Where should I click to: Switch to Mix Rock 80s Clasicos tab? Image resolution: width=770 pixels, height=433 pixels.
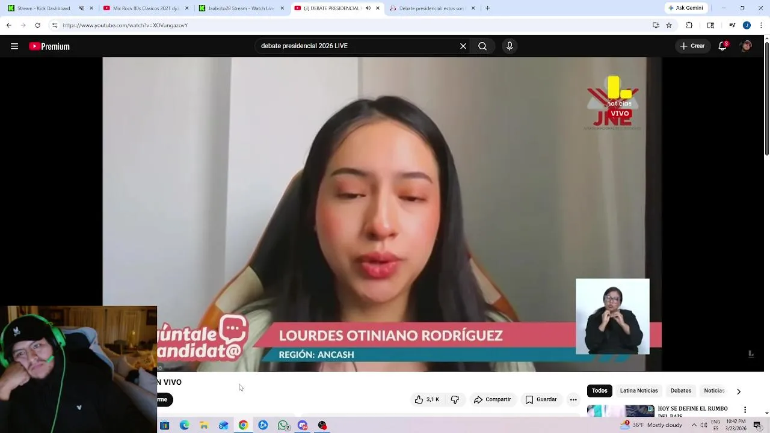146,8
